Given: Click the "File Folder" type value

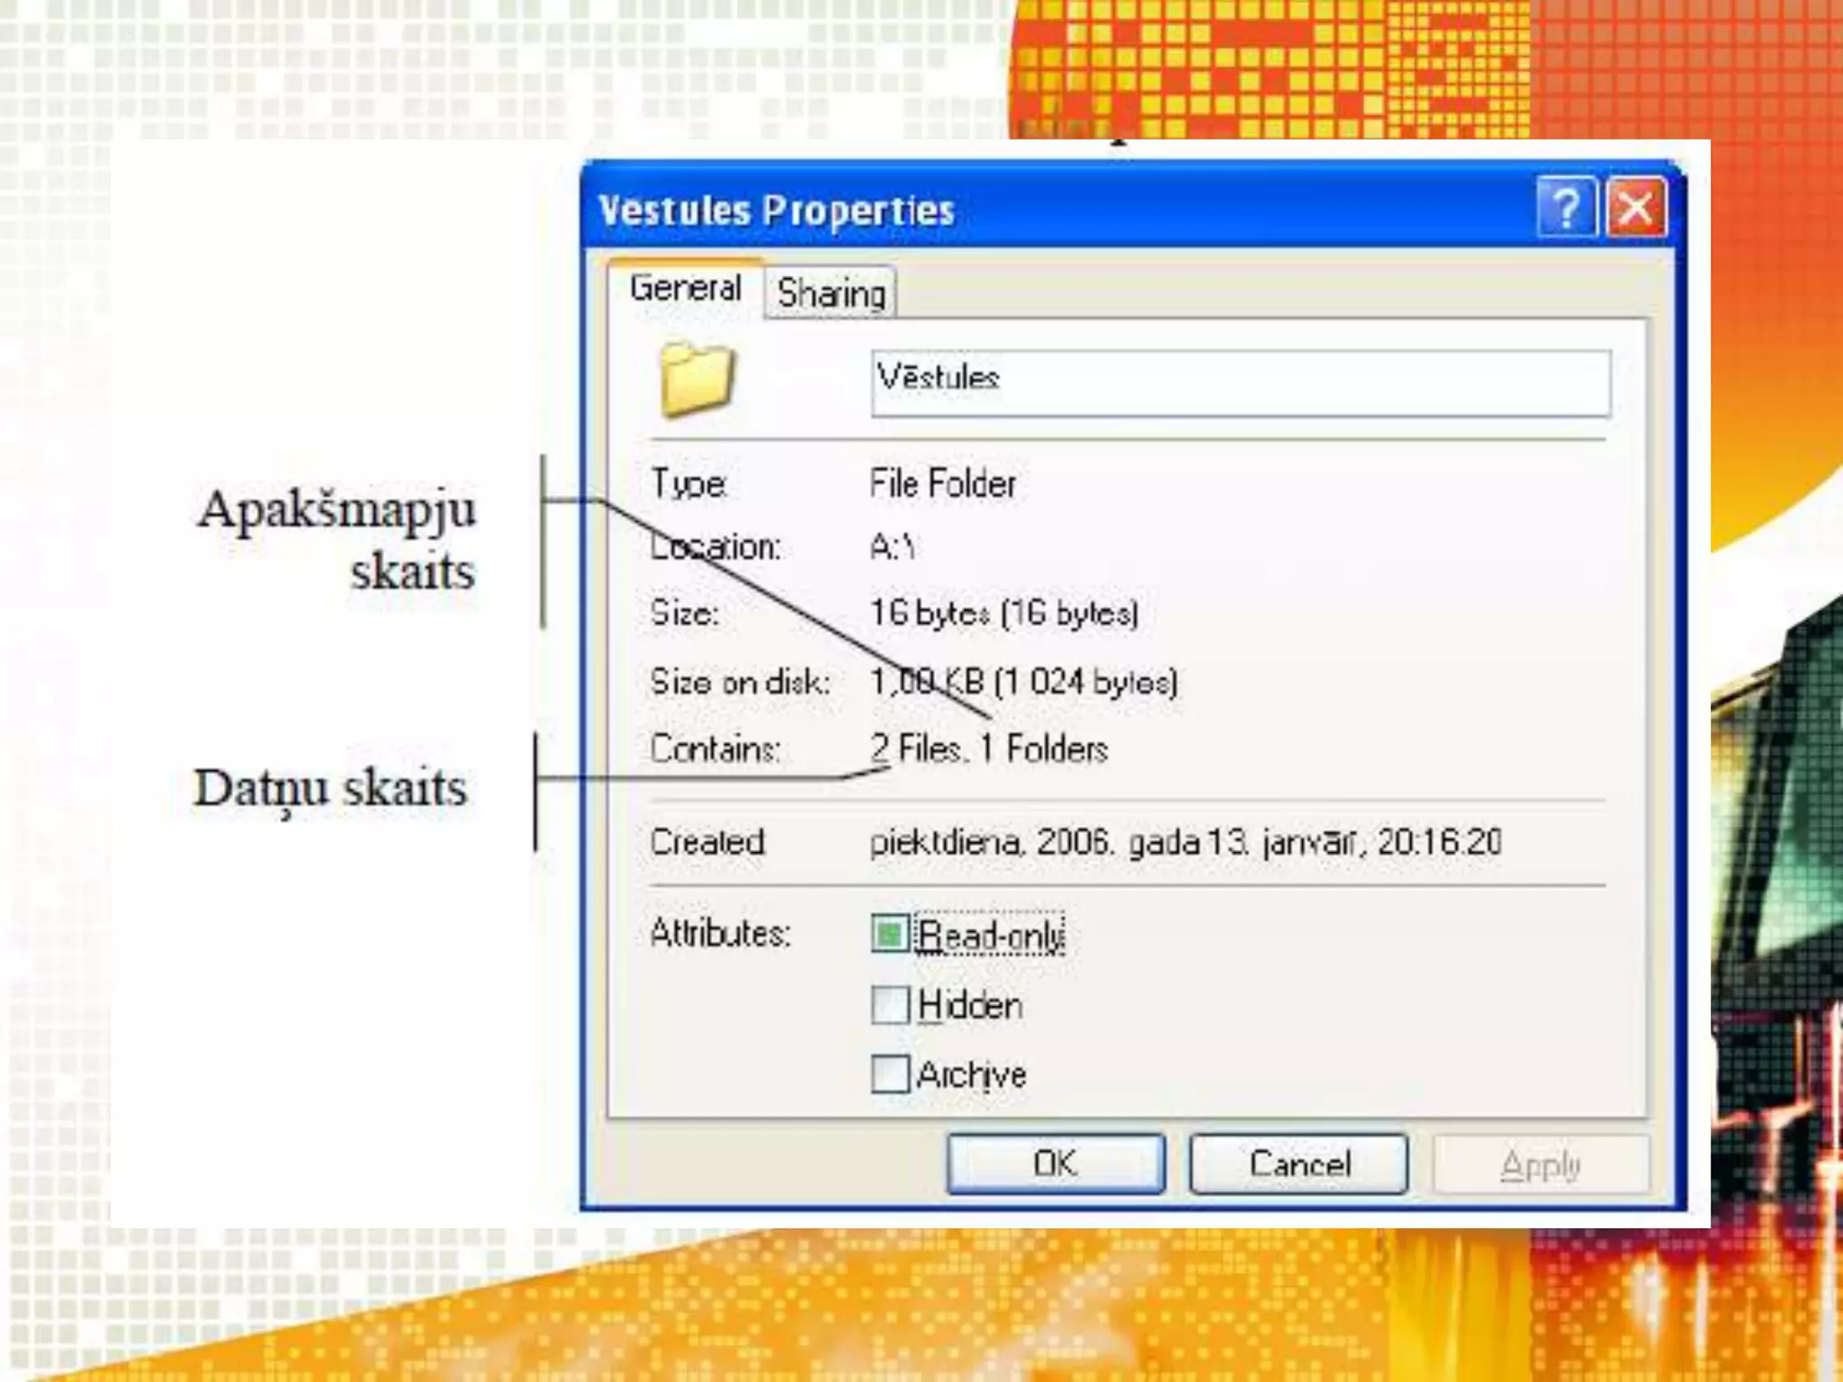Looking at the screenshot, I should point(942,484).
